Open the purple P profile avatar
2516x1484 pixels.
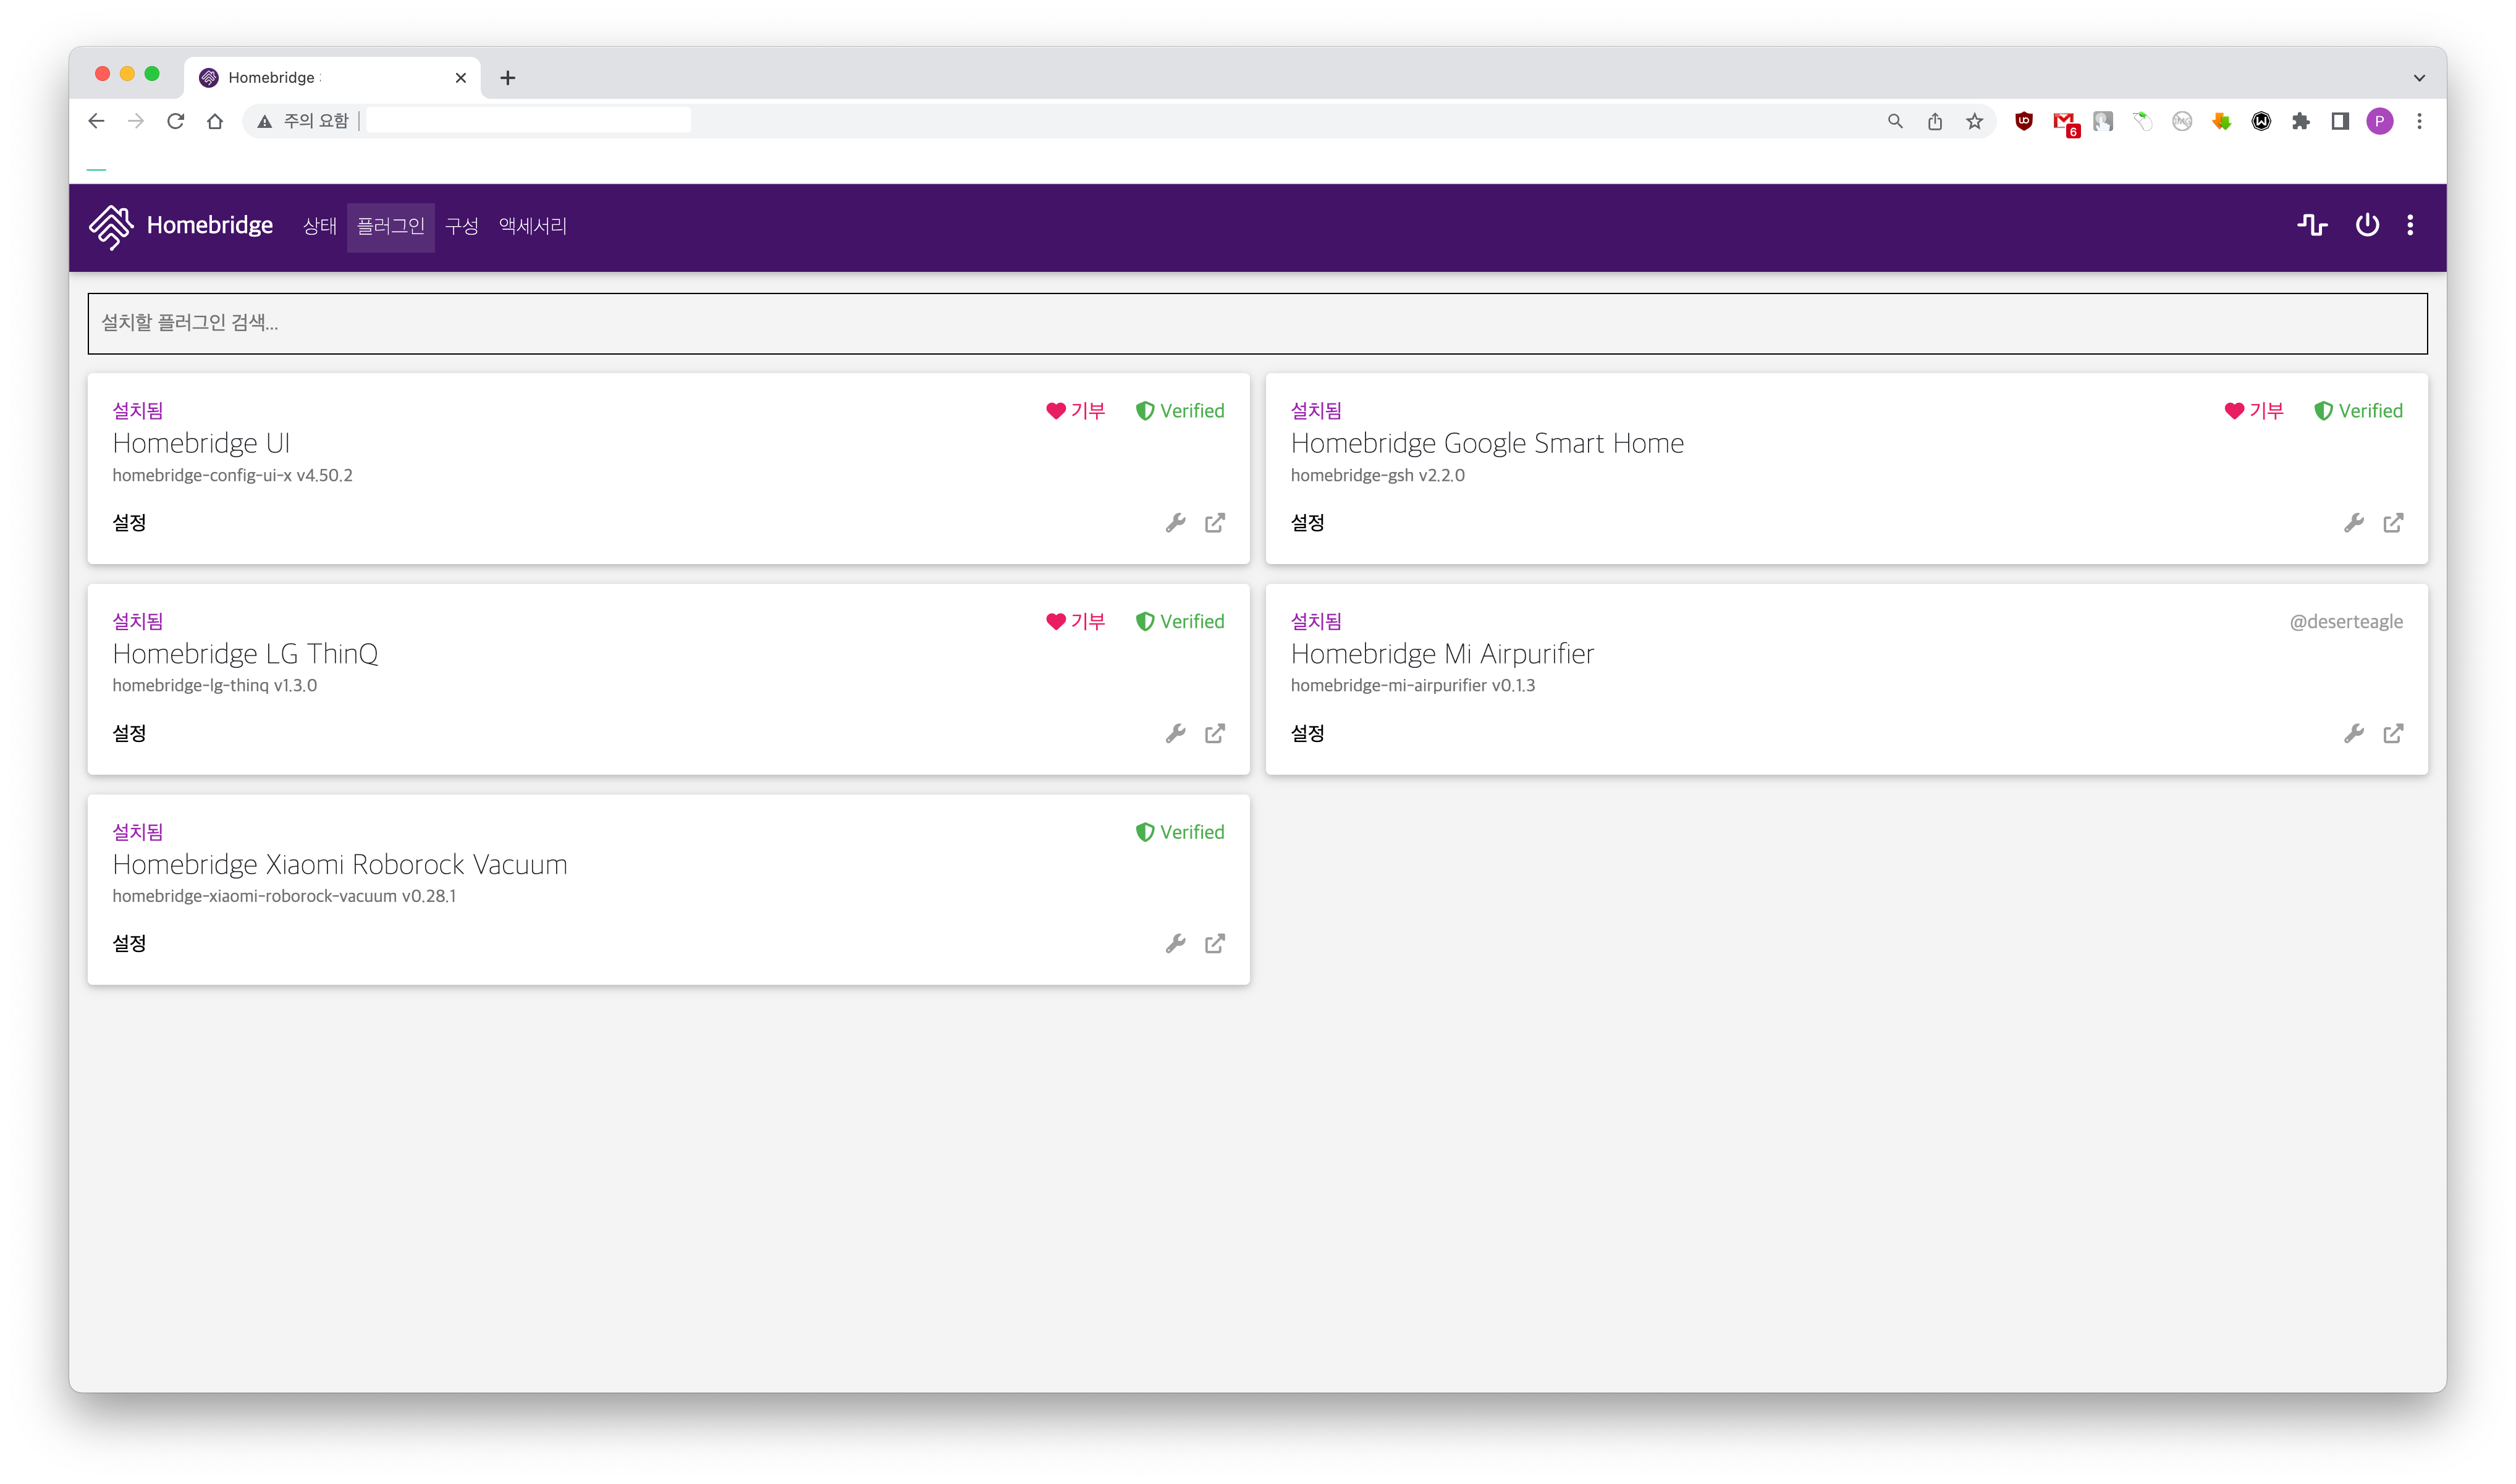tap(2380, 121)
